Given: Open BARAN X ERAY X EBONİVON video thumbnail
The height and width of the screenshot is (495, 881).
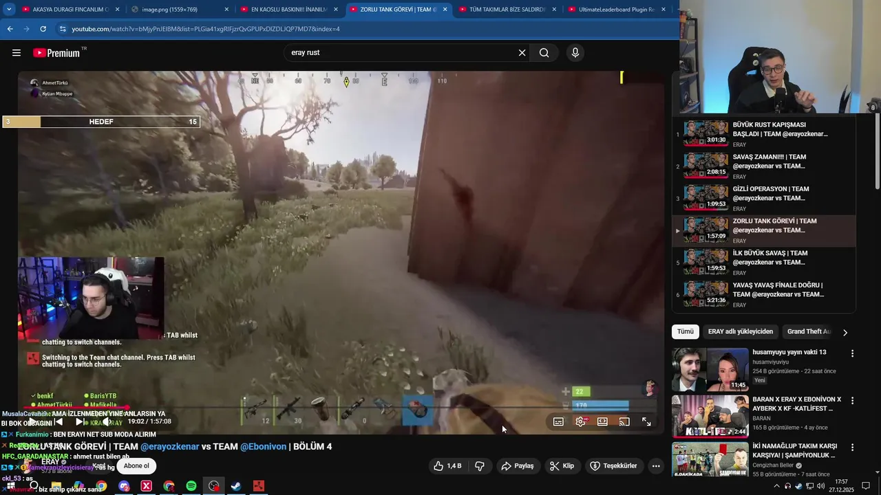Looking at the screenshot, I should (x=710, y=416).
